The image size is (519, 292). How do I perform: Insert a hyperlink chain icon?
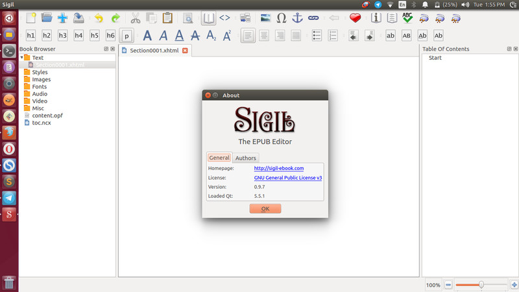[313, 18]
